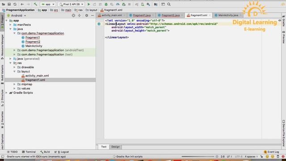Viewport: 286px width, 161px height.
Task: Switch to activity_main.xml editor tab
Action: click(x=112, y=15)
